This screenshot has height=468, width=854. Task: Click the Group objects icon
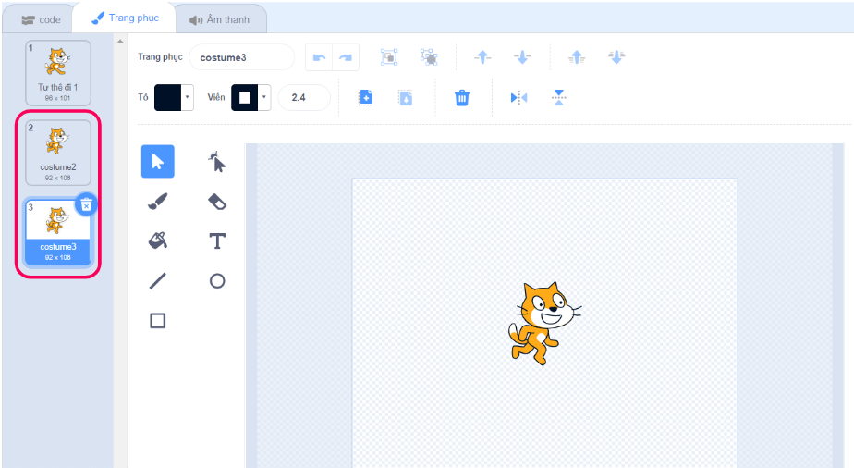tap(389, 57)
